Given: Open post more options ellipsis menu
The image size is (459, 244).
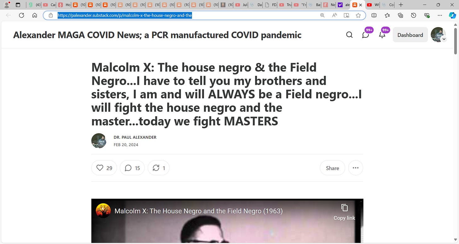Looking at the screenshot, I should (356, 168).
